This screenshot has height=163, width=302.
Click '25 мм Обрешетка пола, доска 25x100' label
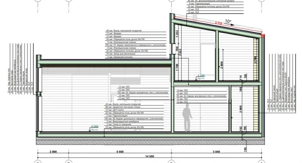tap(125, 127)
